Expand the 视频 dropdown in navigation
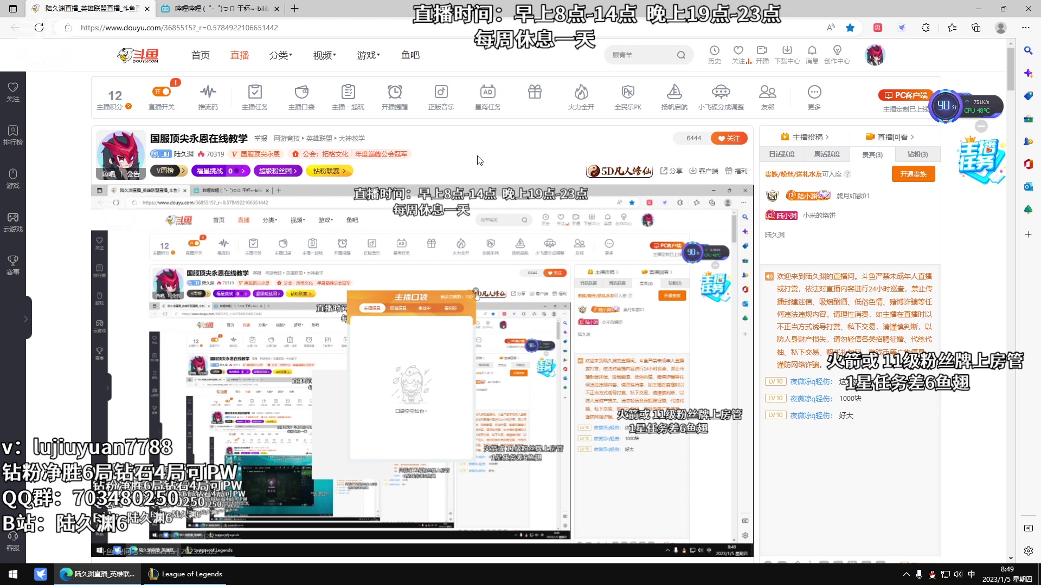Viewport: 1041px width, 585px height. pyautogui.click(x=324, y=55)
